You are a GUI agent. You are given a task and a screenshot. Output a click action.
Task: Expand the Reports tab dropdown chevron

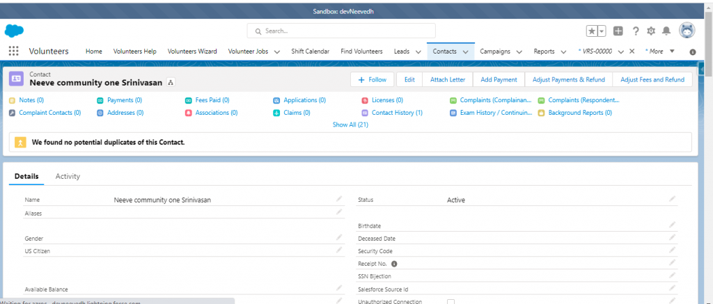point(563,51)
